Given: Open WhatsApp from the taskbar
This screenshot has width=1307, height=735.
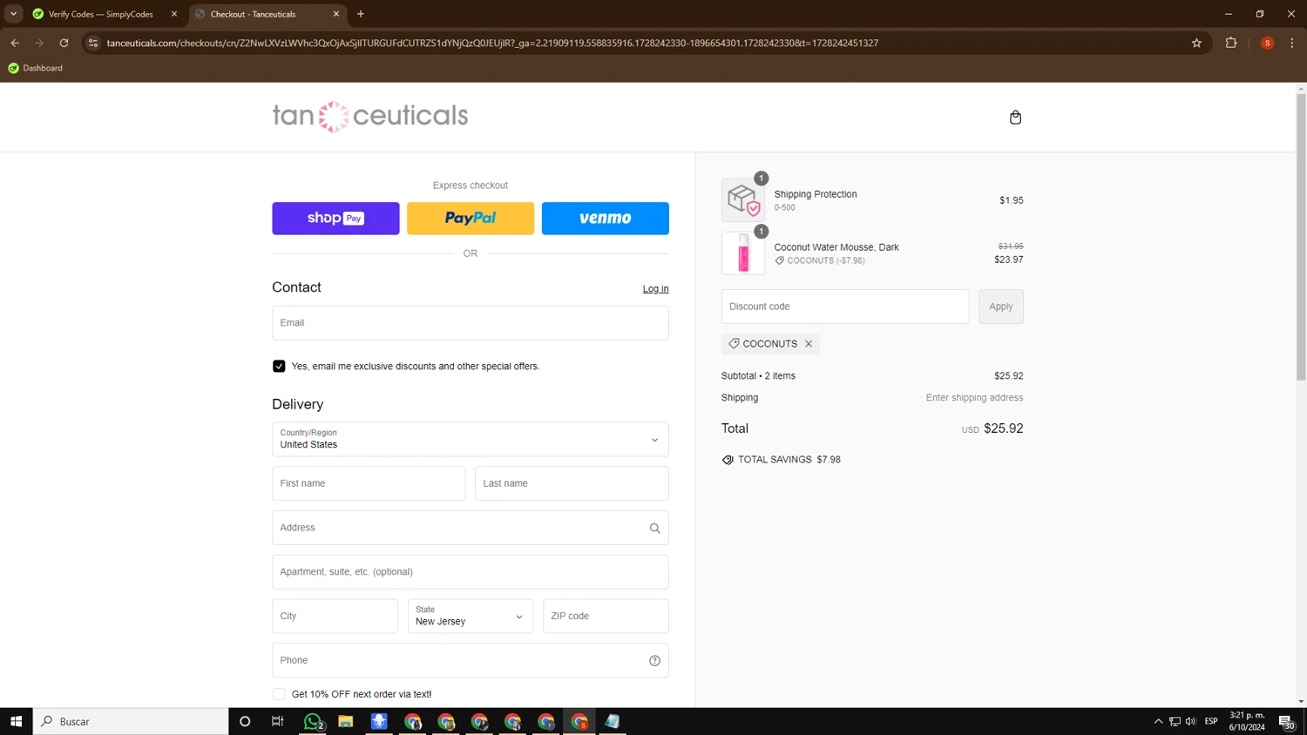Looking at the screenshot, I should point(313,721).
